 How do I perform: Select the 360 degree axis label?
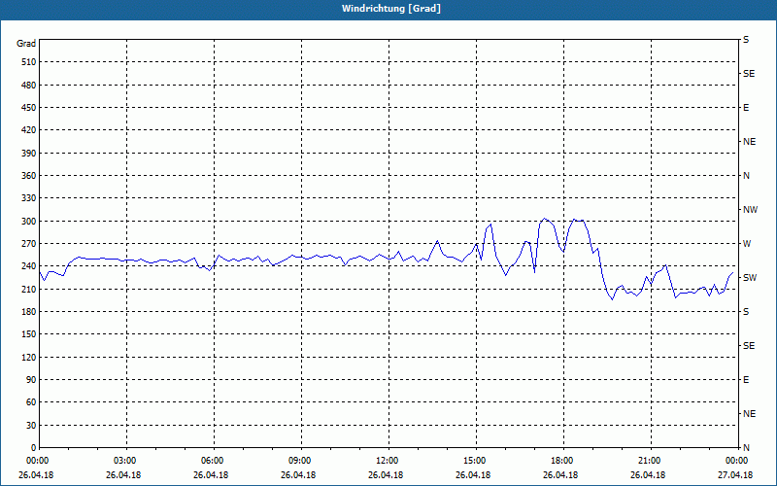coord(29,176)
